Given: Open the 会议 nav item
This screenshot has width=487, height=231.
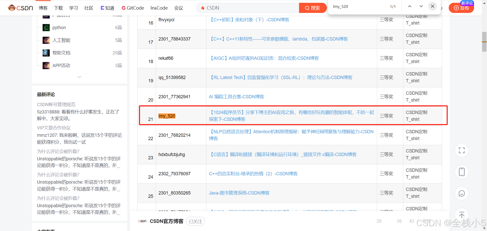Looking at the screenshot, I should [x=179, y=8].
